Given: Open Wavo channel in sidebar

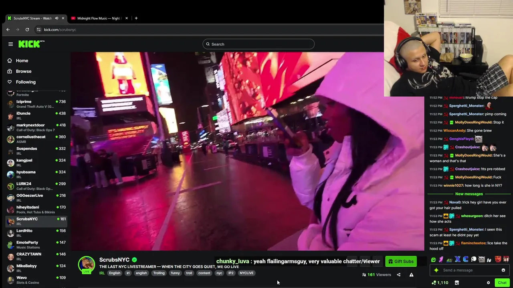Looking at the screenshot, I should tap(36, 280).
